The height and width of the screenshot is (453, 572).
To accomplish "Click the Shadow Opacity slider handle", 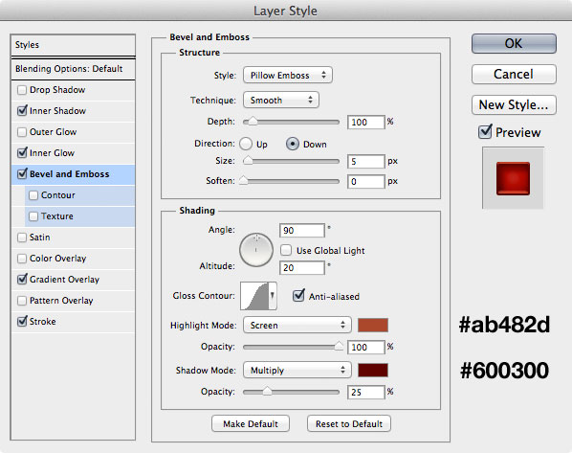I will point(267,391).
